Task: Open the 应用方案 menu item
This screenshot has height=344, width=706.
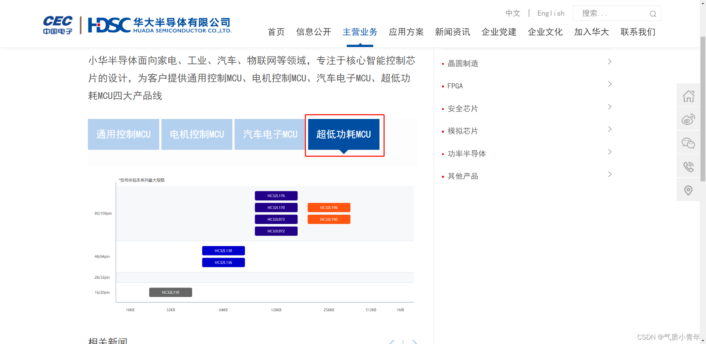Action: click(406, 32)
